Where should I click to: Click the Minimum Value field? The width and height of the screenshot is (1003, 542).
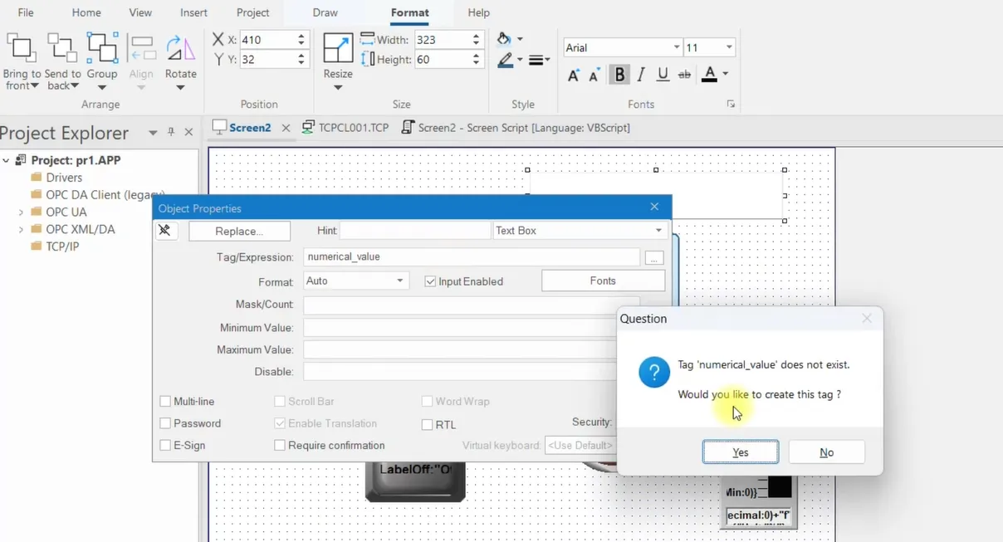pyautogui.click(x=460, y=328)
